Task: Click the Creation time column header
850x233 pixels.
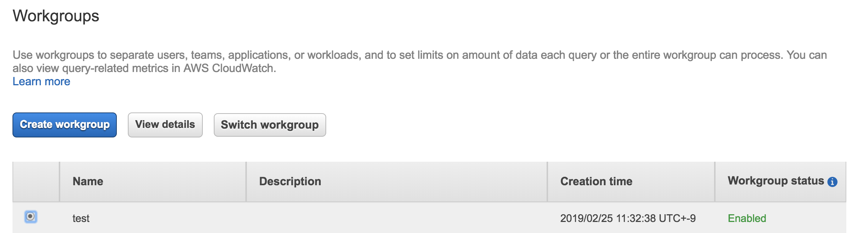Action: (596, 182)
